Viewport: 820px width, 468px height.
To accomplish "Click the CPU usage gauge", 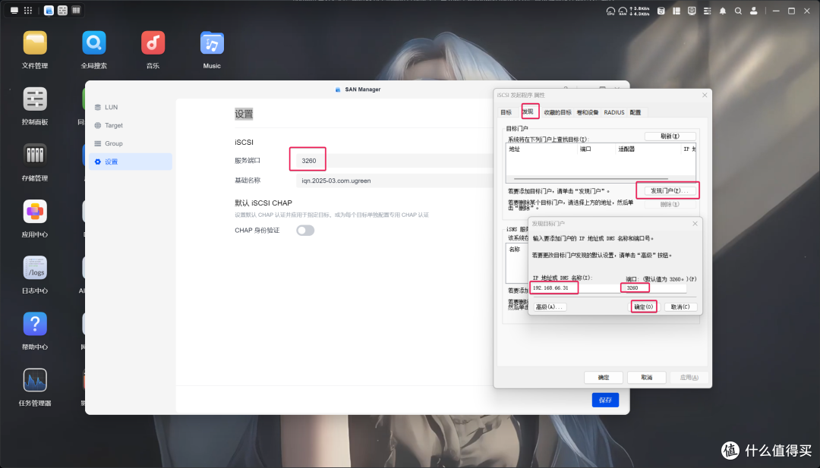I will click(610, 11).
